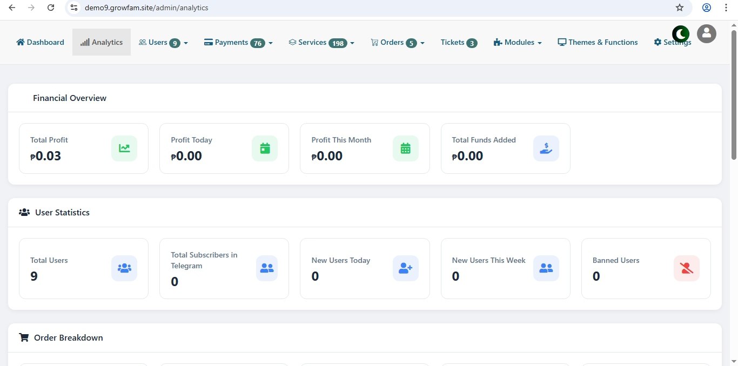Click the User Statistics heading text
This screenshot has height=366, width=738.
tap(63, 213)
